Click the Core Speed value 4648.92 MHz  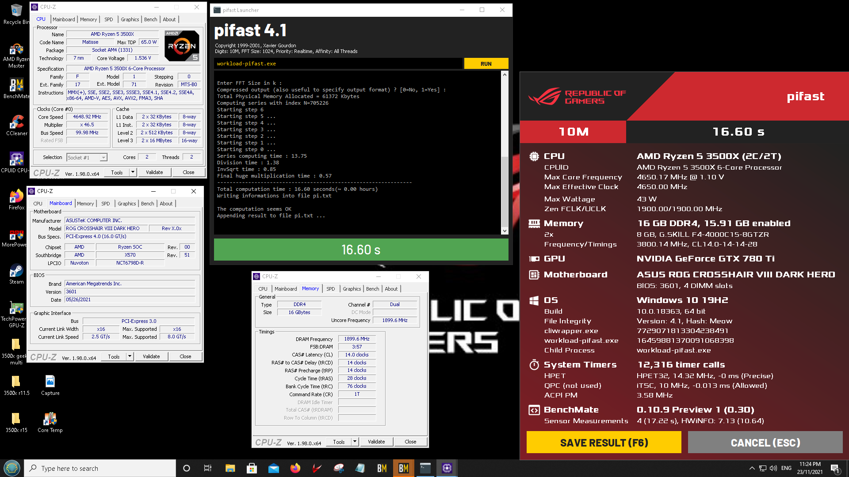[x=87, y=117]
